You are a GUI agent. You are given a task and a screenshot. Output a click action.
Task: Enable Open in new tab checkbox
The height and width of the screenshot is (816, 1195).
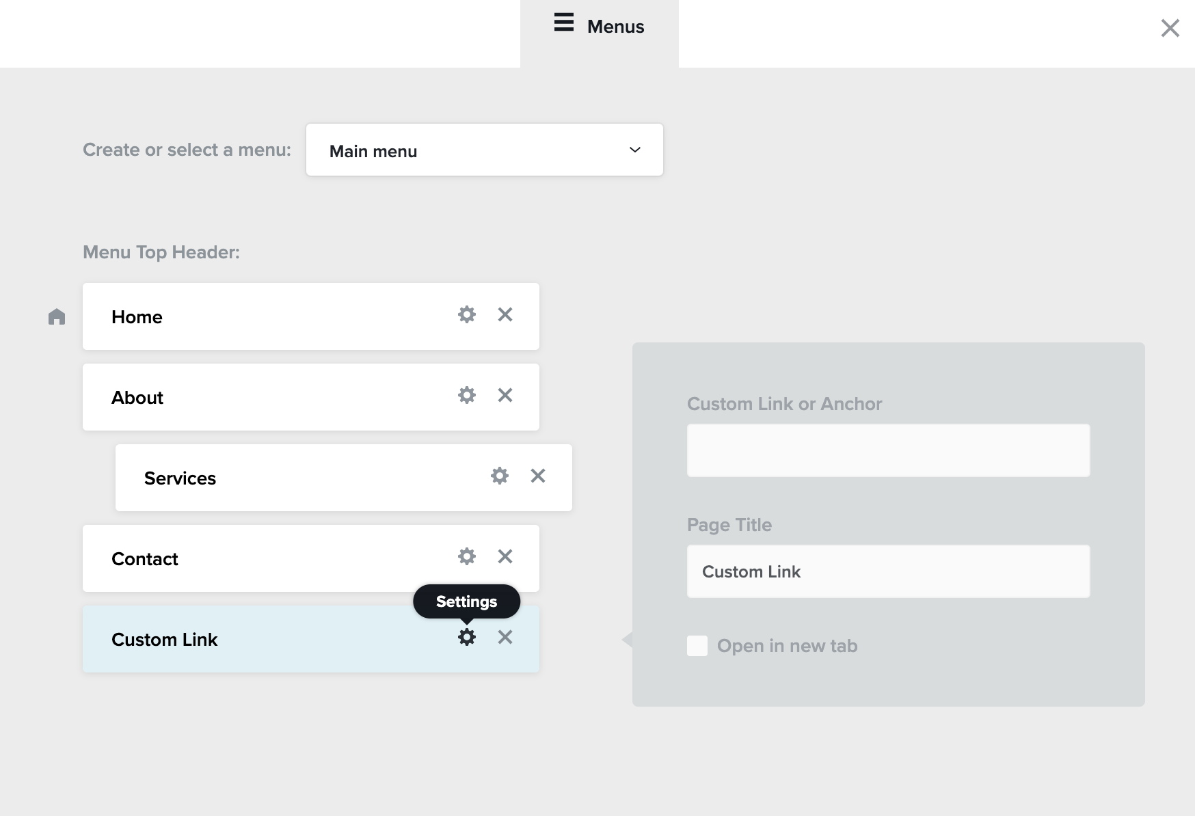pyautogui.click(x=697, y=646)
